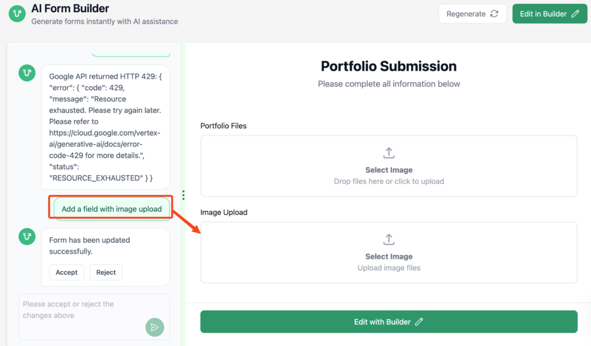Viewport: 591px width, 346px height.
Task: Click the Portfolio Submission form title
Action: pos(389,66)
